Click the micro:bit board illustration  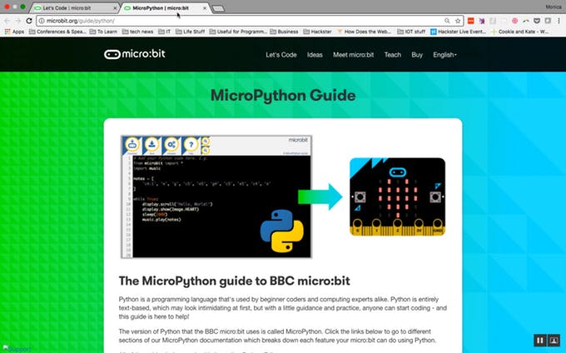coord(397,196)
